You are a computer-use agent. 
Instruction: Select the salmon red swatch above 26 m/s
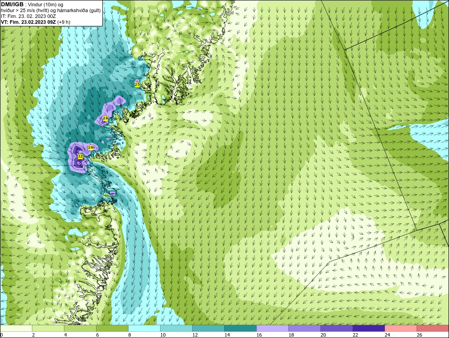click(x=433, y=328)
